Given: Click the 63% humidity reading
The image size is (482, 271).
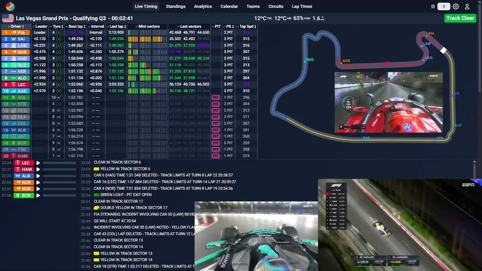Looking at the screenshot, I should click(302, 18).
